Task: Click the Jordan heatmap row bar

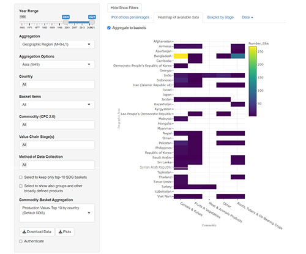Action: (x=202, y=100)
